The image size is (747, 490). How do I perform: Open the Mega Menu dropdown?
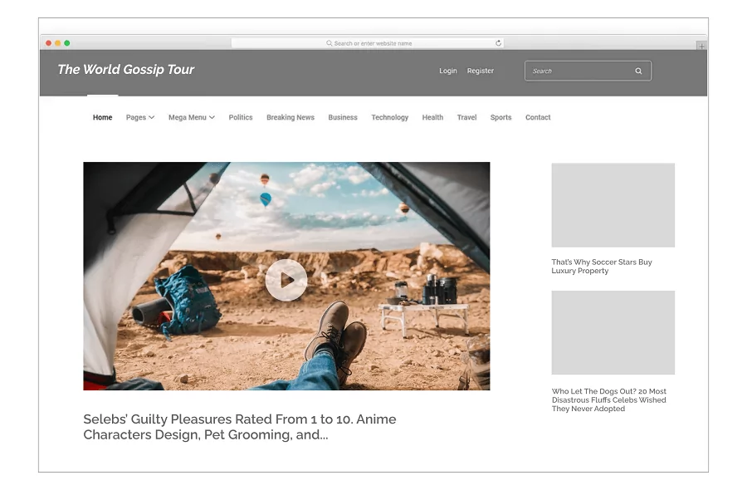pyautogui.click(x=191, y=118)
